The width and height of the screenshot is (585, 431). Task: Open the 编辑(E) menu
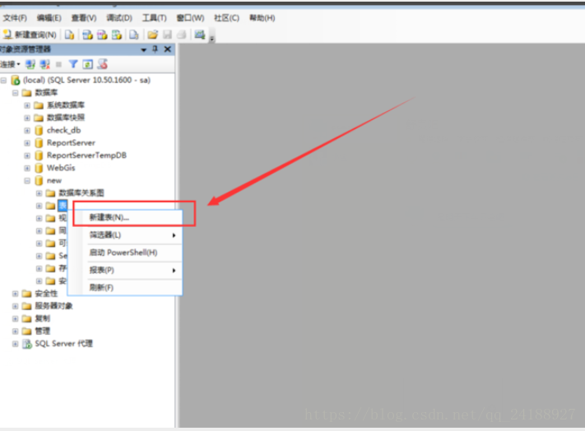click(x=49, y=18)
